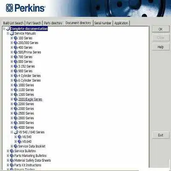The height and width of the screenshot is (171, 171).
Task: Collapse the V8 540 / 640 Series node
Action: point(12,132)
